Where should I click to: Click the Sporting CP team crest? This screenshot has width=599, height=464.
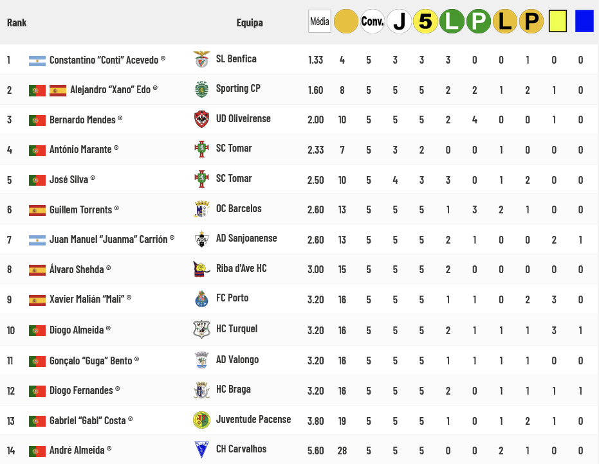pos(202,89)
